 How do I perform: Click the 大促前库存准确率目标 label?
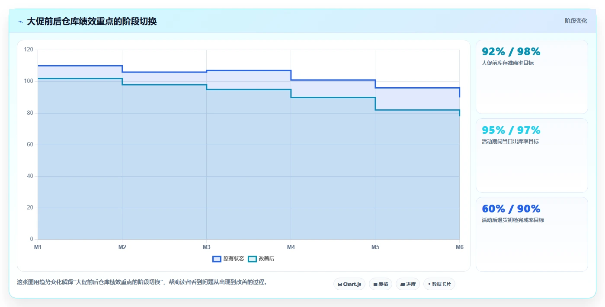(x=508, y=63)
